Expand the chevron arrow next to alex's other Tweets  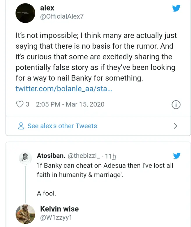click(x=175, y=126)
